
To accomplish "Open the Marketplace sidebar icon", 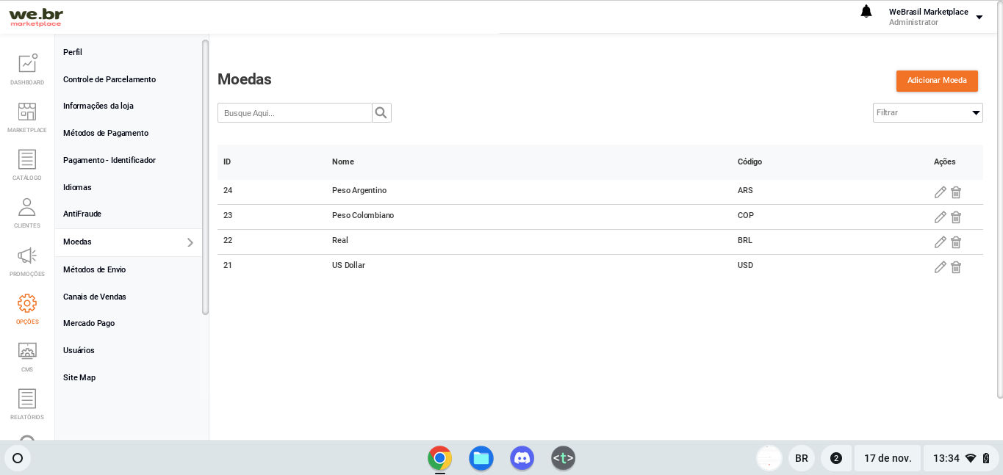I will [27, 112].
